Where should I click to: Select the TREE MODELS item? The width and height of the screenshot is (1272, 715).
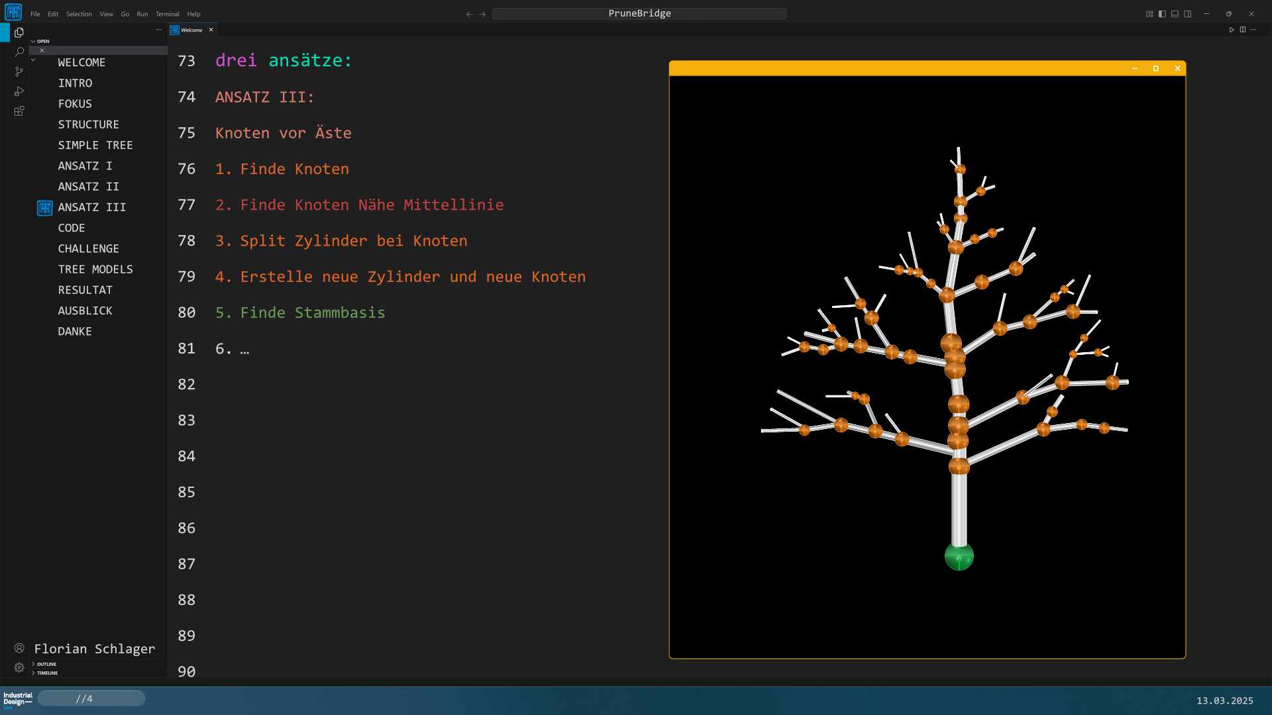(95, 269)
